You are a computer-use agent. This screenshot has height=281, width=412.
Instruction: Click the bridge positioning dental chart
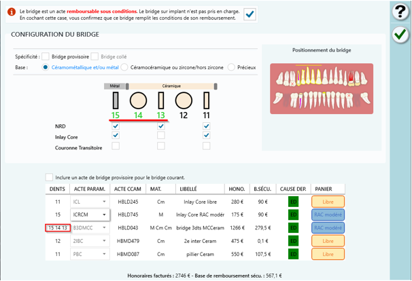tap(322, 88)
